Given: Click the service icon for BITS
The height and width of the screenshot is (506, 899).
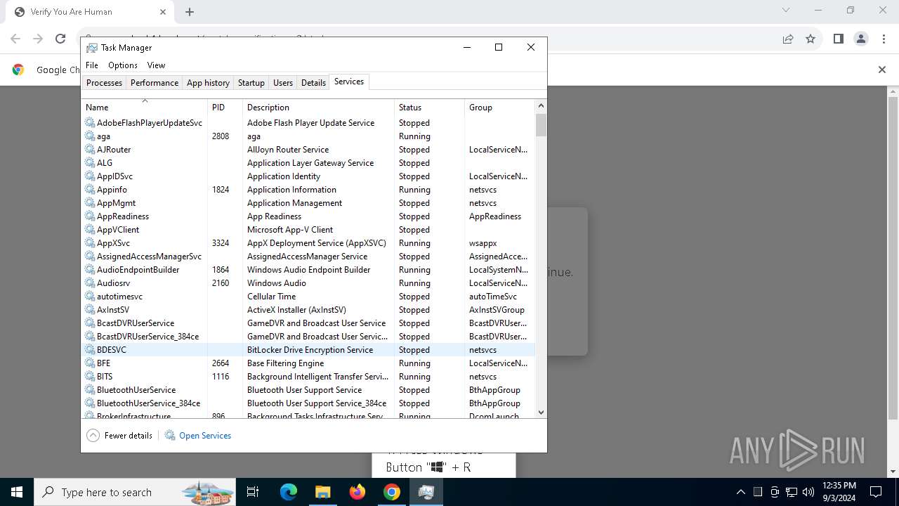Looking at the screenshot, I should [90, 376].
